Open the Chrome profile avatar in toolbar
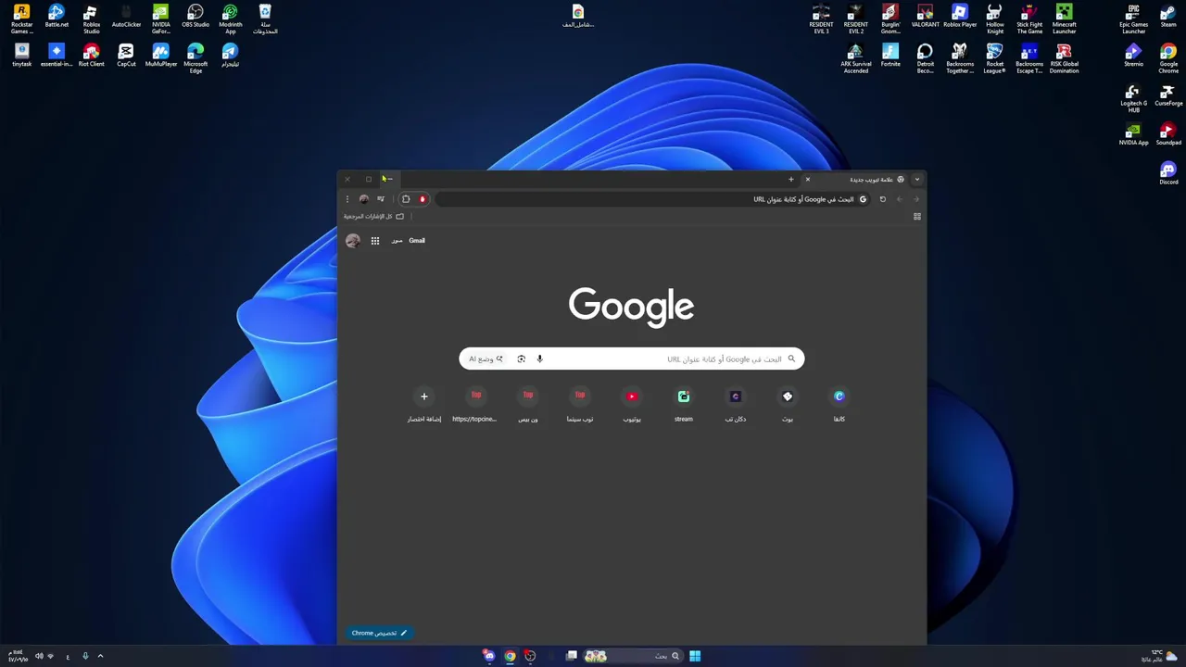Viewport: 1186px width, 667px height. click(x=363, y=199)
